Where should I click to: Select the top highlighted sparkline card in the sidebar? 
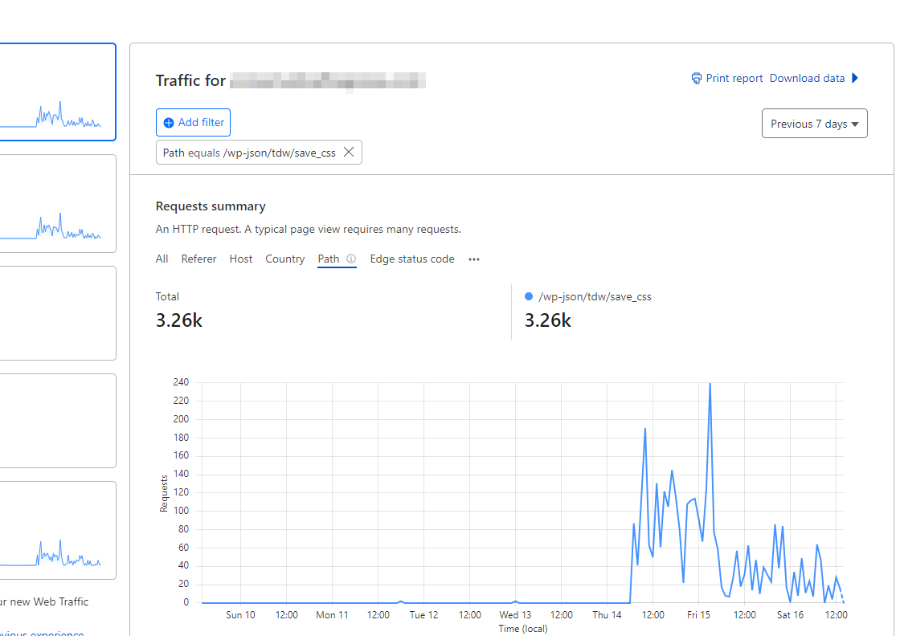57,92
